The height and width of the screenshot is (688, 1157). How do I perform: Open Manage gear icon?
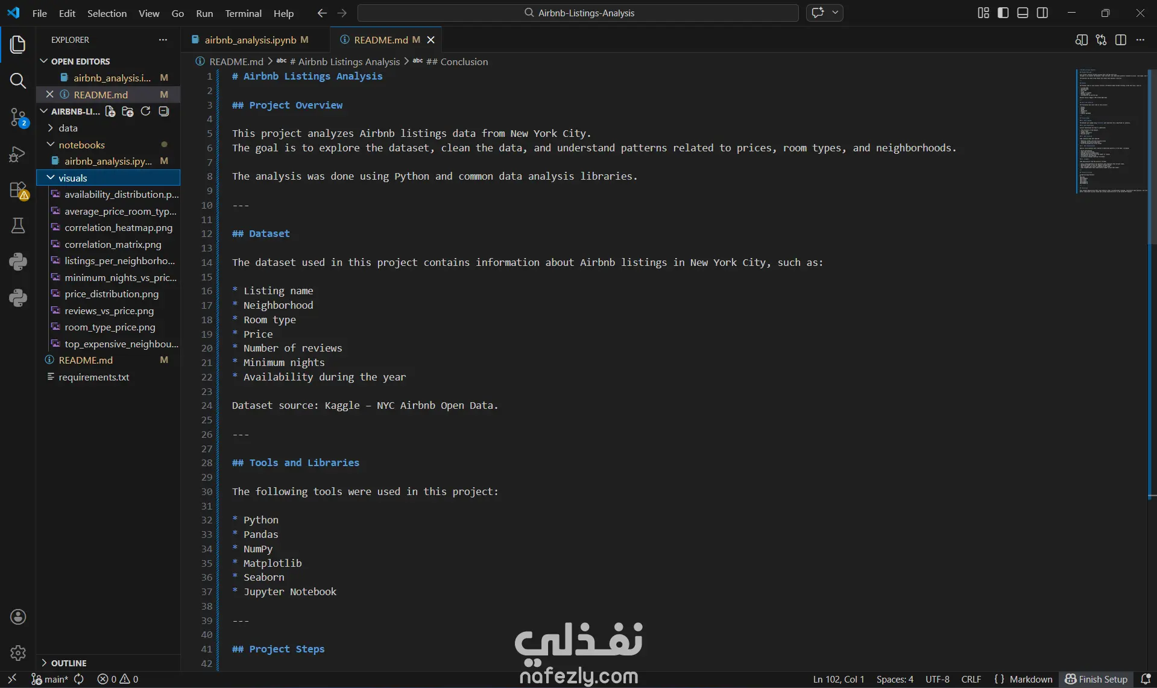[x=18, y=652]
